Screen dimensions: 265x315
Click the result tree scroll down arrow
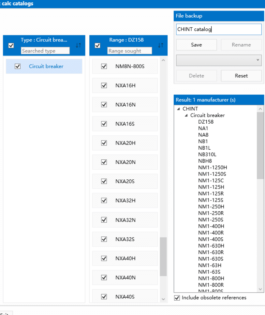click(260, 289)
